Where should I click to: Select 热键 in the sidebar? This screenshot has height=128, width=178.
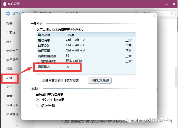pos(9,78)
